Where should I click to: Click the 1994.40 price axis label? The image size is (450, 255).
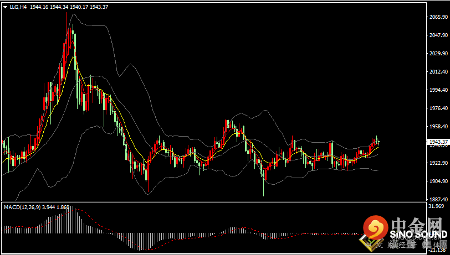click(x=438, y=90)
